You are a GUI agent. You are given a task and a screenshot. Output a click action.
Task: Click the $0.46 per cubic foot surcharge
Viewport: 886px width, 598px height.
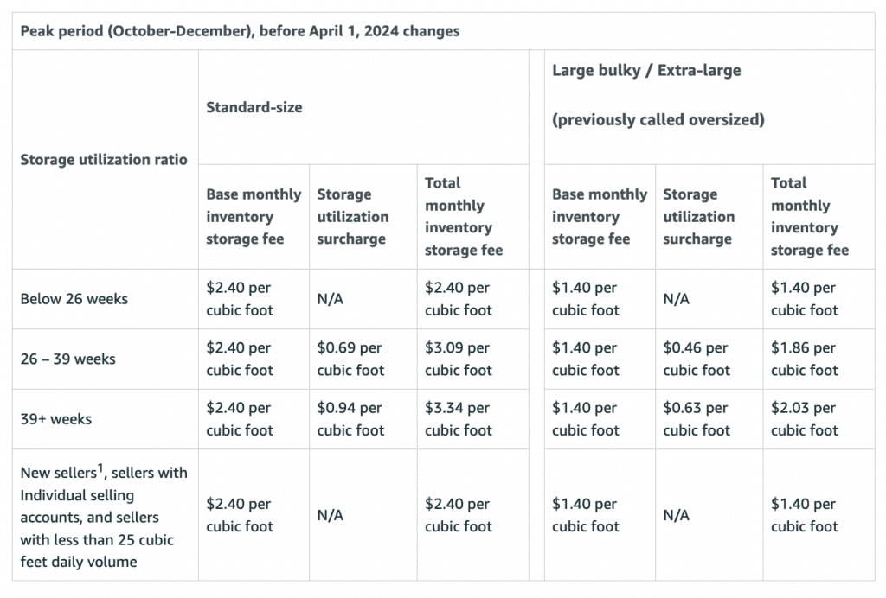(697, 359)
